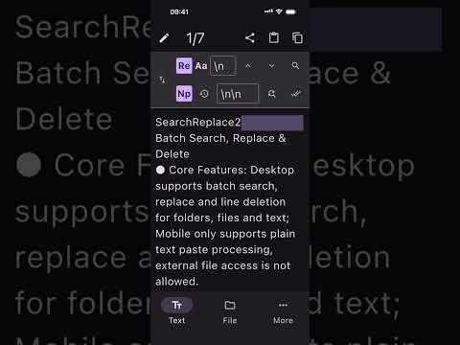Click the line 'Batch Search, Replace &'
The height and width of the screenshot is (345, 460).
point(220,138)
